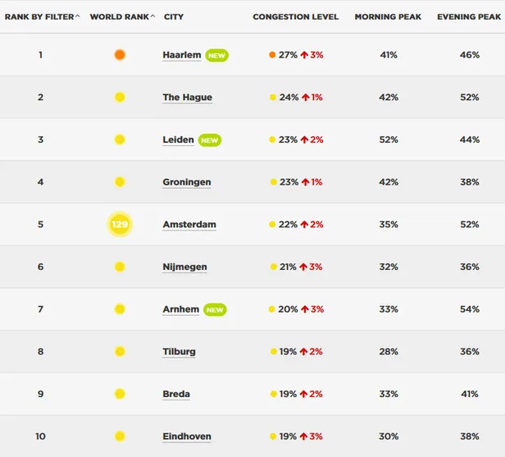Click Amsterdam's world rank 129 badge

pos(120,224)
